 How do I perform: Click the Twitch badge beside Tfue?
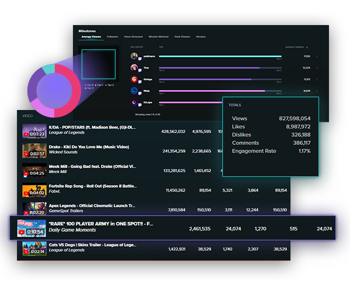[x=140, y=70]
